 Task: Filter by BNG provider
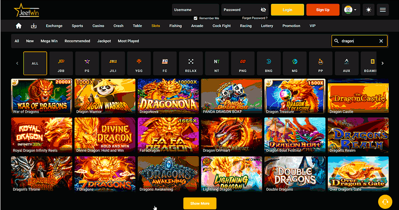pos(269,64)
